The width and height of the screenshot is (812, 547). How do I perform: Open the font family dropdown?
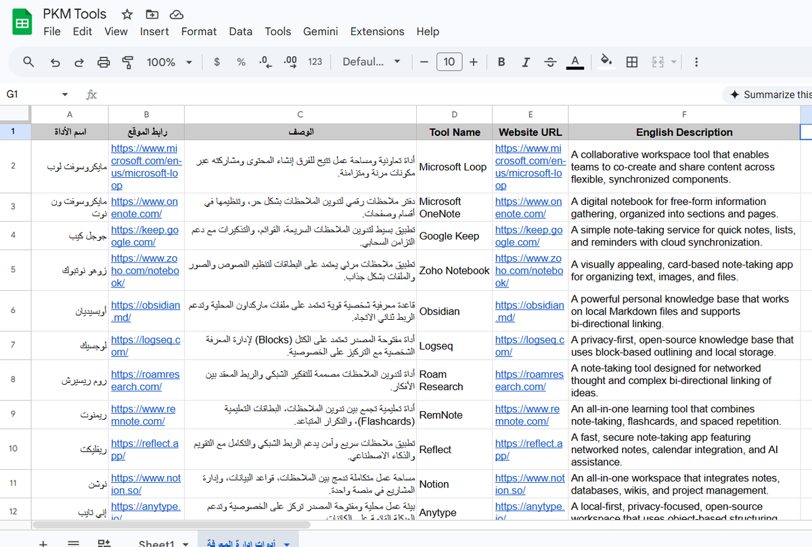click(x=371, y=62)
